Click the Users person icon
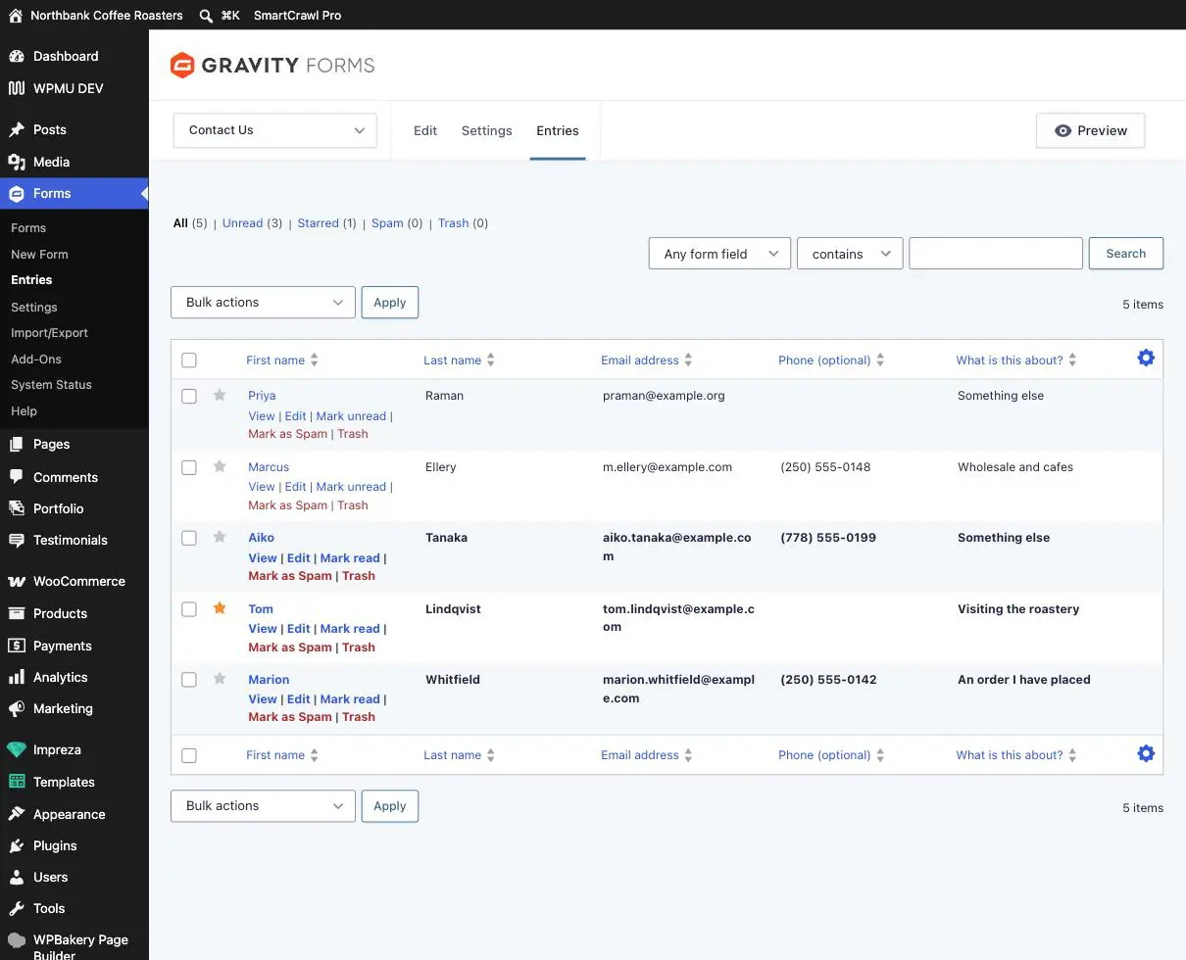The width and height of the screenshot is (1186, 960). click(17, 877)
